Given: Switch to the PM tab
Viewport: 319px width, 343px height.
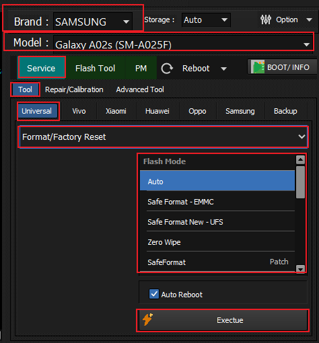Looking at the screenshot, I should pyautogui.click(x=141, y=68).
